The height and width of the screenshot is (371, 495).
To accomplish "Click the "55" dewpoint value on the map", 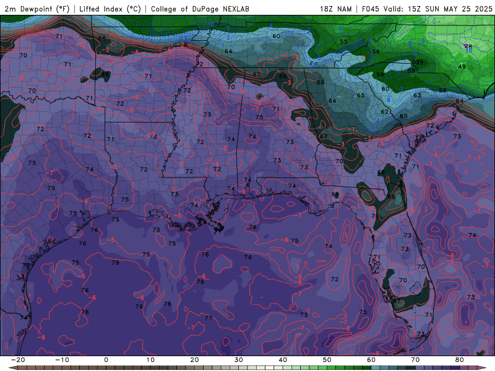I will (343, 41).
